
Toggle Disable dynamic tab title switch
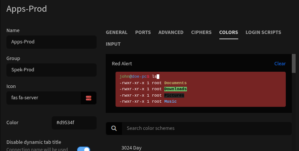pyautogui.click(x=83, y=149)
